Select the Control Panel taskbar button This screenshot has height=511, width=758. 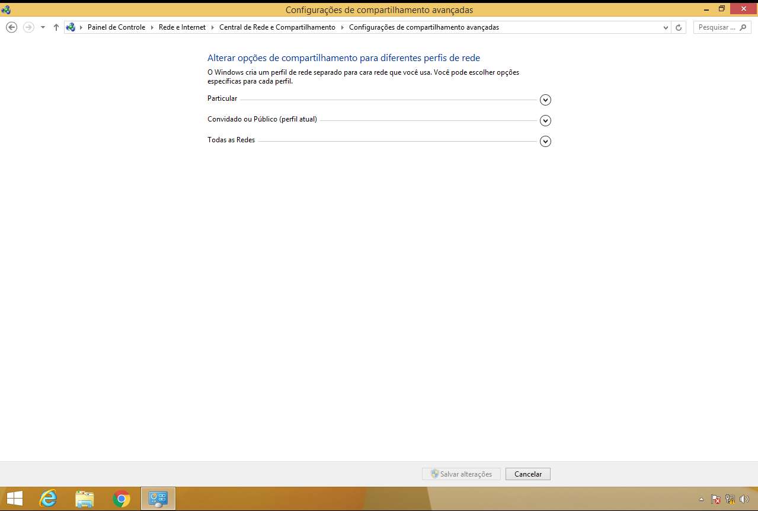click(x=158, y=499)
